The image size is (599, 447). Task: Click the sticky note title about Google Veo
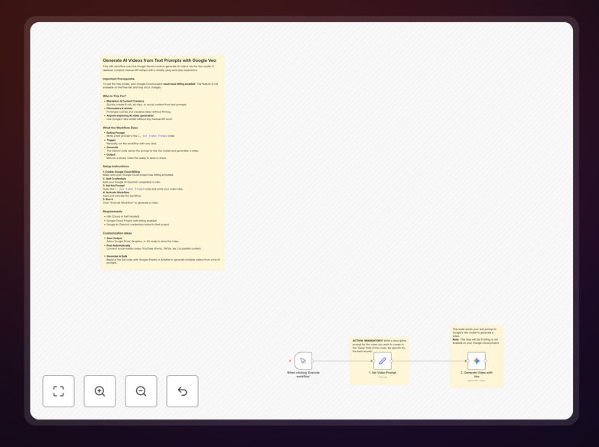pos(159,60)
